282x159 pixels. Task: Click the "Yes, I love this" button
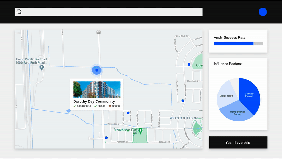(x=238, y=143)
